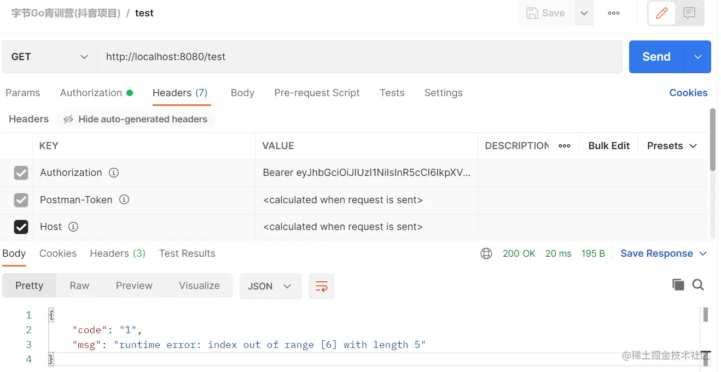Click the KEY column header
Image resolution: width=721 pixels, height=372 pixels.
49,146
